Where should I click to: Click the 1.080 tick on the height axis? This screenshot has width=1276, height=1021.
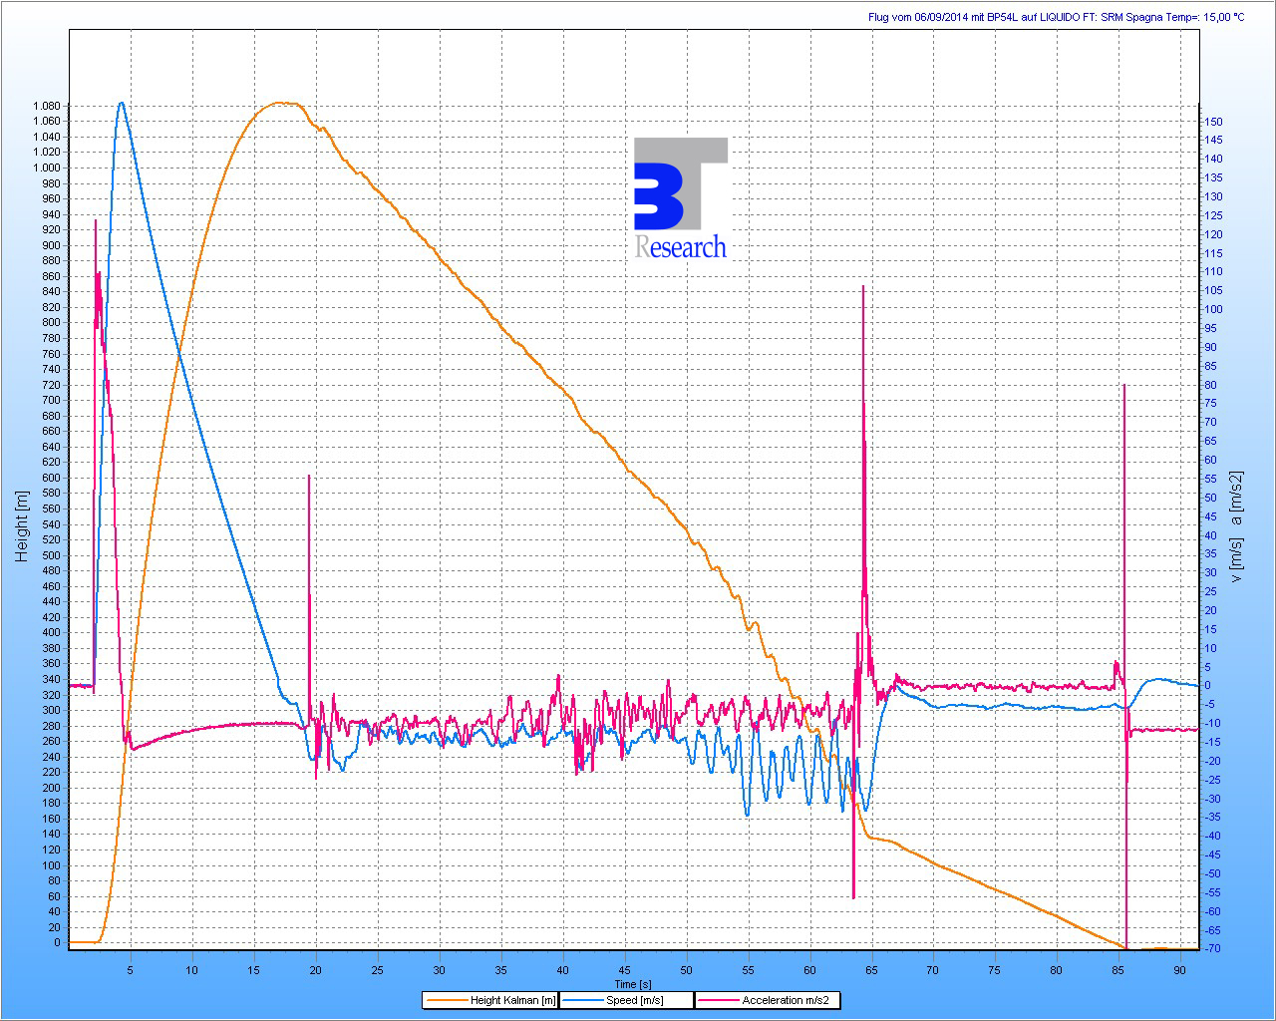click(46, 106)
